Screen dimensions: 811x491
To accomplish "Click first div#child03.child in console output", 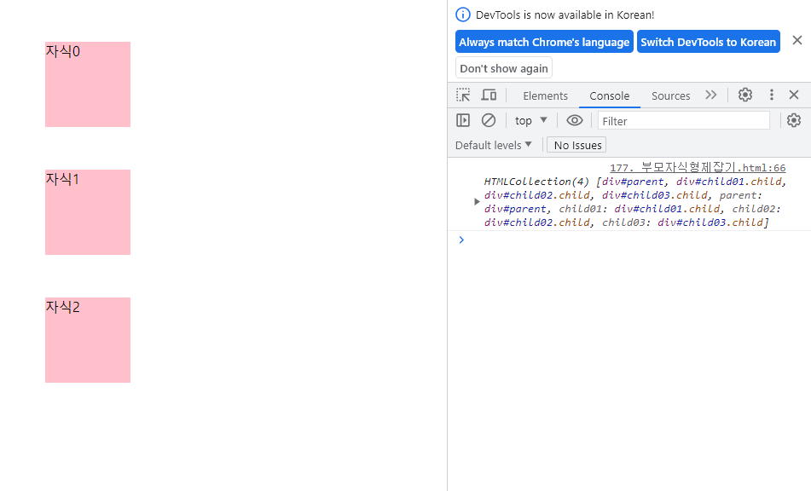I will pos(654,195).
